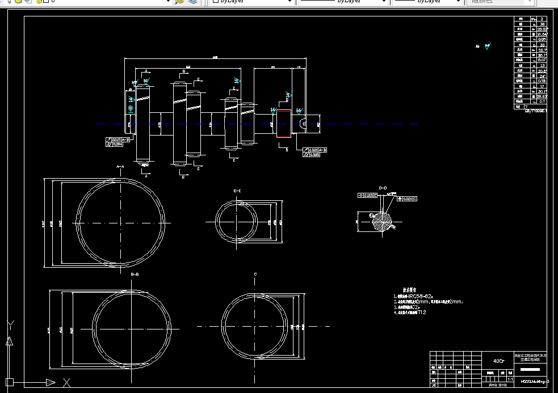Select the blue shaft centerline
This screenshot has height=393, width=558.
coord(257,124)
